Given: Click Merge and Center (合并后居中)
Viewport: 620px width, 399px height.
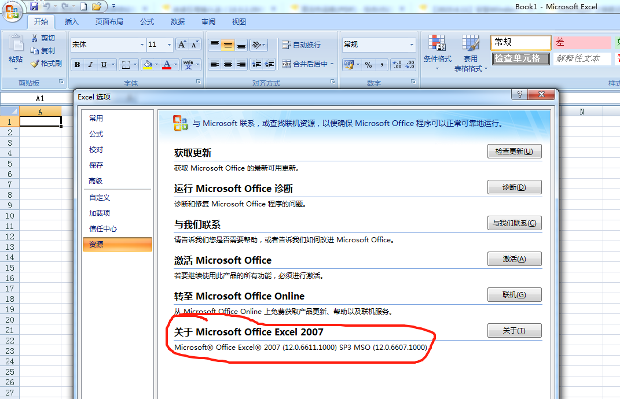Looking at the screenshot, I should click(305, 64).
